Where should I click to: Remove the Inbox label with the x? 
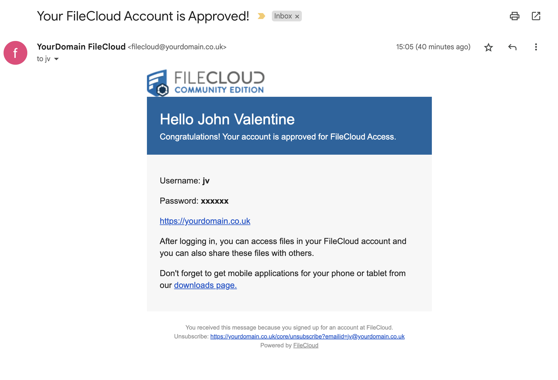(297, 16)
